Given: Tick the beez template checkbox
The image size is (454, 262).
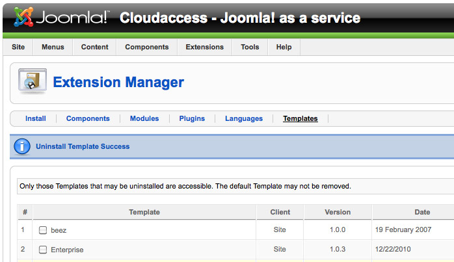Looking at the screenshot, I should pos(43,230).
